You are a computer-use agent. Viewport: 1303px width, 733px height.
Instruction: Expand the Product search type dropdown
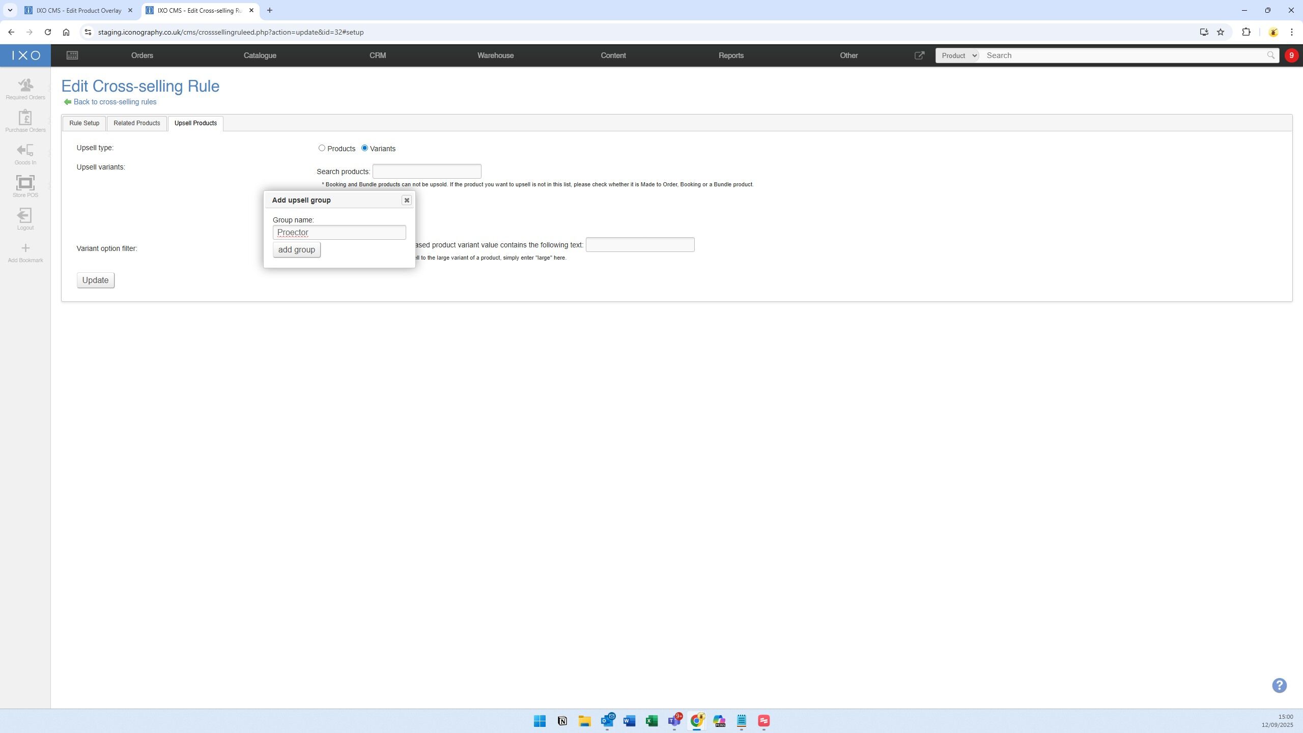[x=957, y=55]
